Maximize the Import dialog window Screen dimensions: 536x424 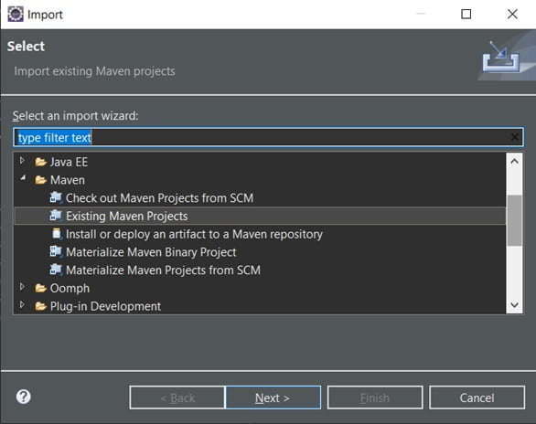pos(466,14)
